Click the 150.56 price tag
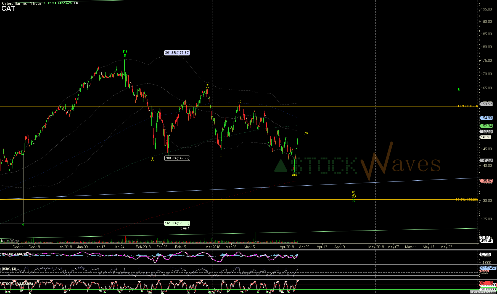The image size is (497, 294). [x=486, y=132]
